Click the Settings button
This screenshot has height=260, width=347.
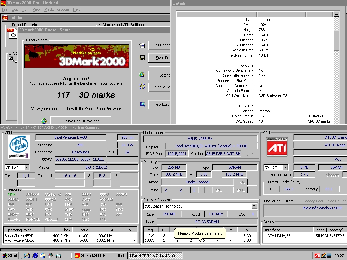click(160, 75)
